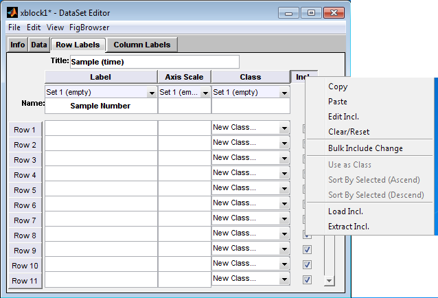Click the Row 3 header button
438x298 pixels.
point(25,160)
